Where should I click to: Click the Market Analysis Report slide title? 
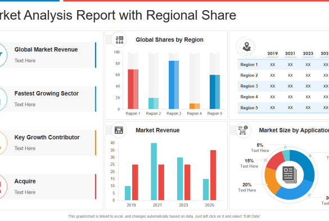[118, 15]
